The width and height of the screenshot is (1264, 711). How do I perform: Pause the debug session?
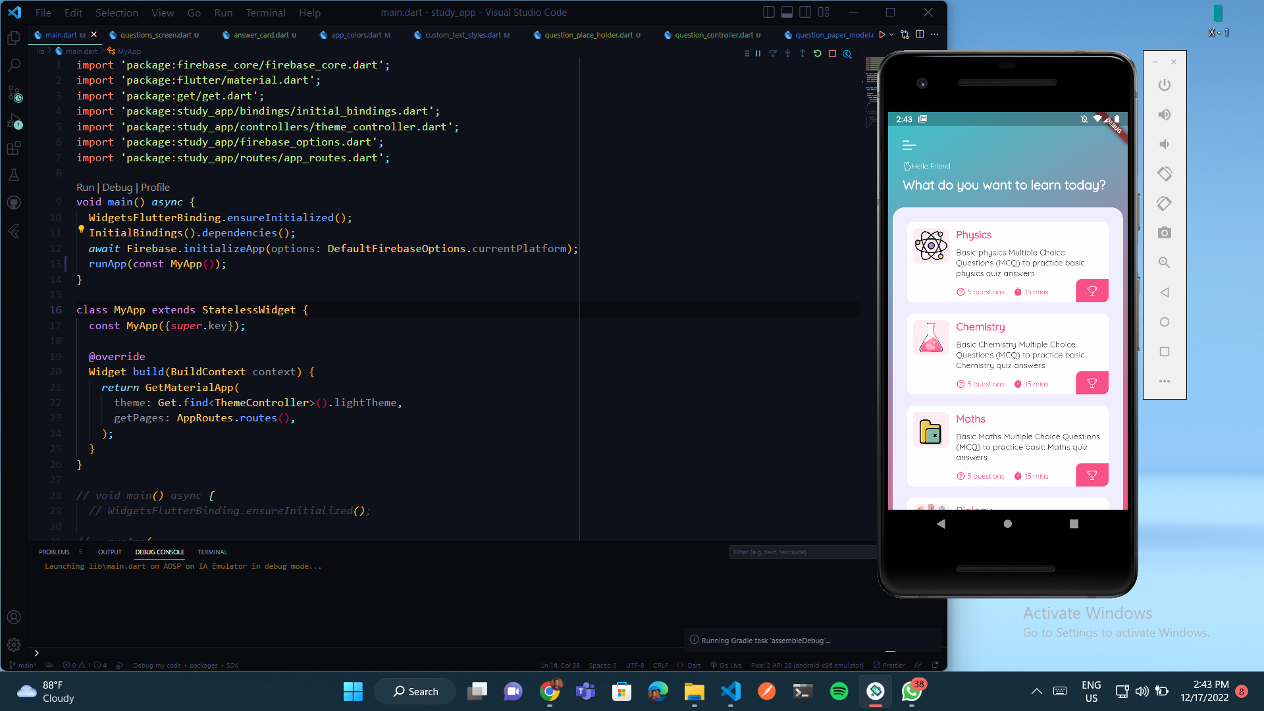tap(758, 53)
